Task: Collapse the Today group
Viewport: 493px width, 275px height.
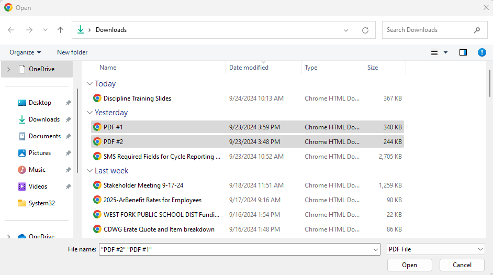Action: coord(89,84)
